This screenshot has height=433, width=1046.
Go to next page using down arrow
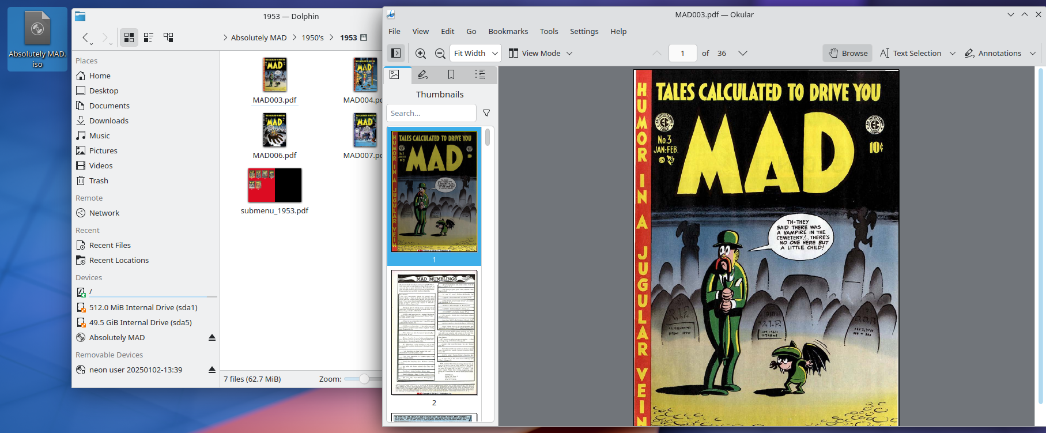coord(743,53)
